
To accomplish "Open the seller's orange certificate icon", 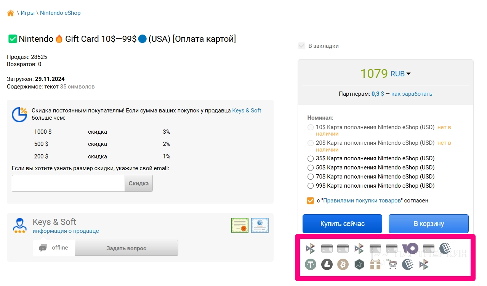I will [240, 225].
